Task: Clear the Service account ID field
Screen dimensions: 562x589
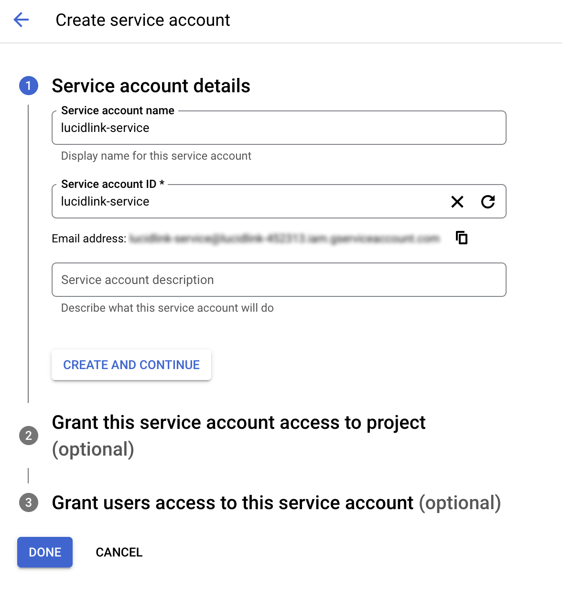Action: [x=457, y=202]
